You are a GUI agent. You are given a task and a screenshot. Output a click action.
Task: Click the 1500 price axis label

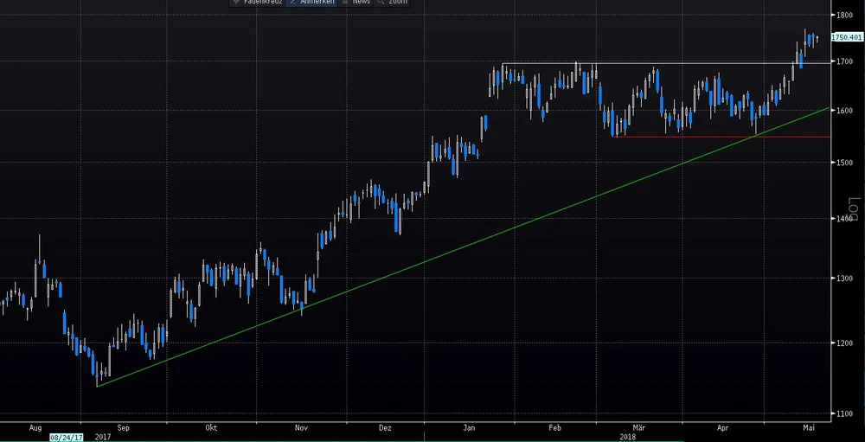click(x=842, y=163)
